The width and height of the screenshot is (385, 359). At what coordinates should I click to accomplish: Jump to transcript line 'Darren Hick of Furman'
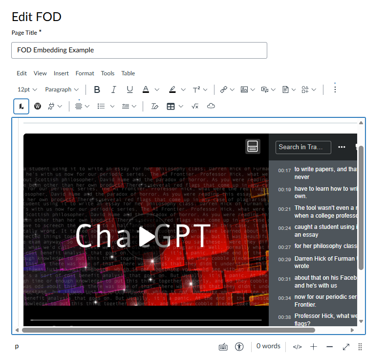[318, 262]
